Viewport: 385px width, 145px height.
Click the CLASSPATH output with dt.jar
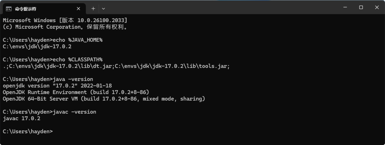tap(116, 66)
